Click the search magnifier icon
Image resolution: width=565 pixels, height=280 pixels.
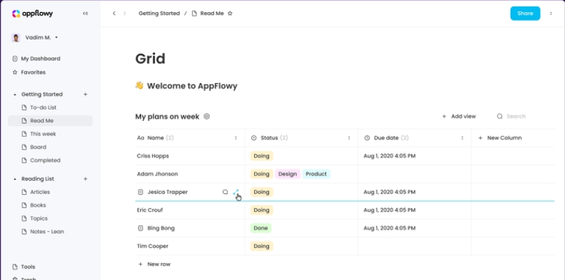499,116
